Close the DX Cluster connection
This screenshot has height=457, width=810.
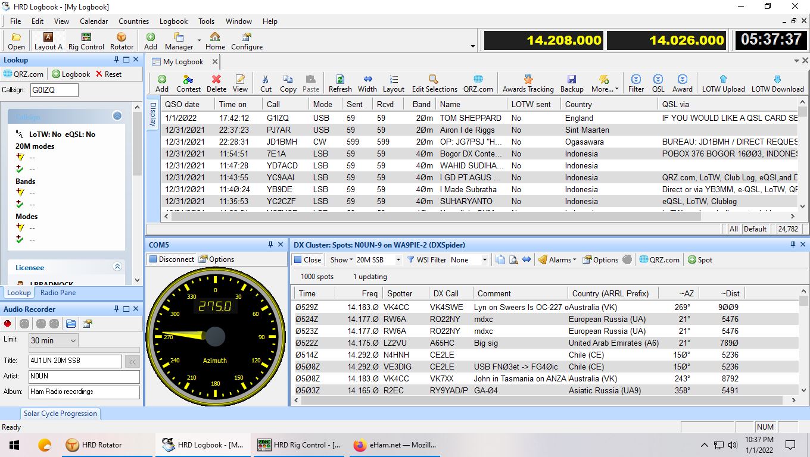point(307,259)
